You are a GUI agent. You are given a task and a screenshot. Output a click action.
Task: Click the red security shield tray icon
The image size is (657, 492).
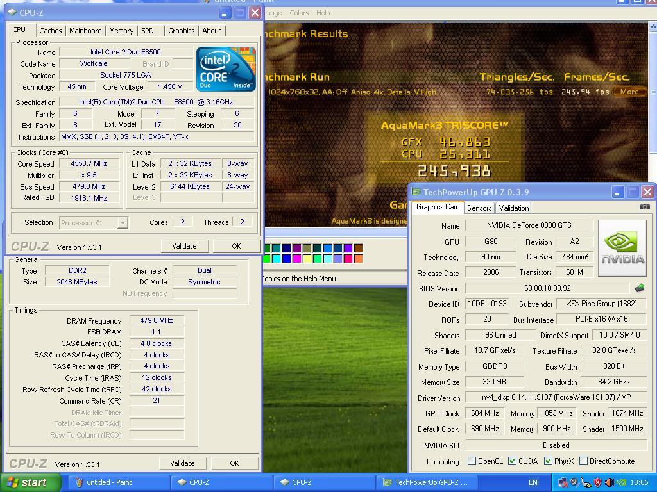coord(597,482)
